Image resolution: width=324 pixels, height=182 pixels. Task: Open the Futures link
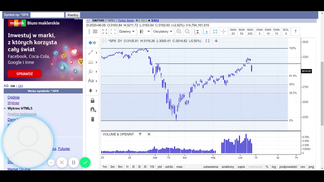coord(64,149)
